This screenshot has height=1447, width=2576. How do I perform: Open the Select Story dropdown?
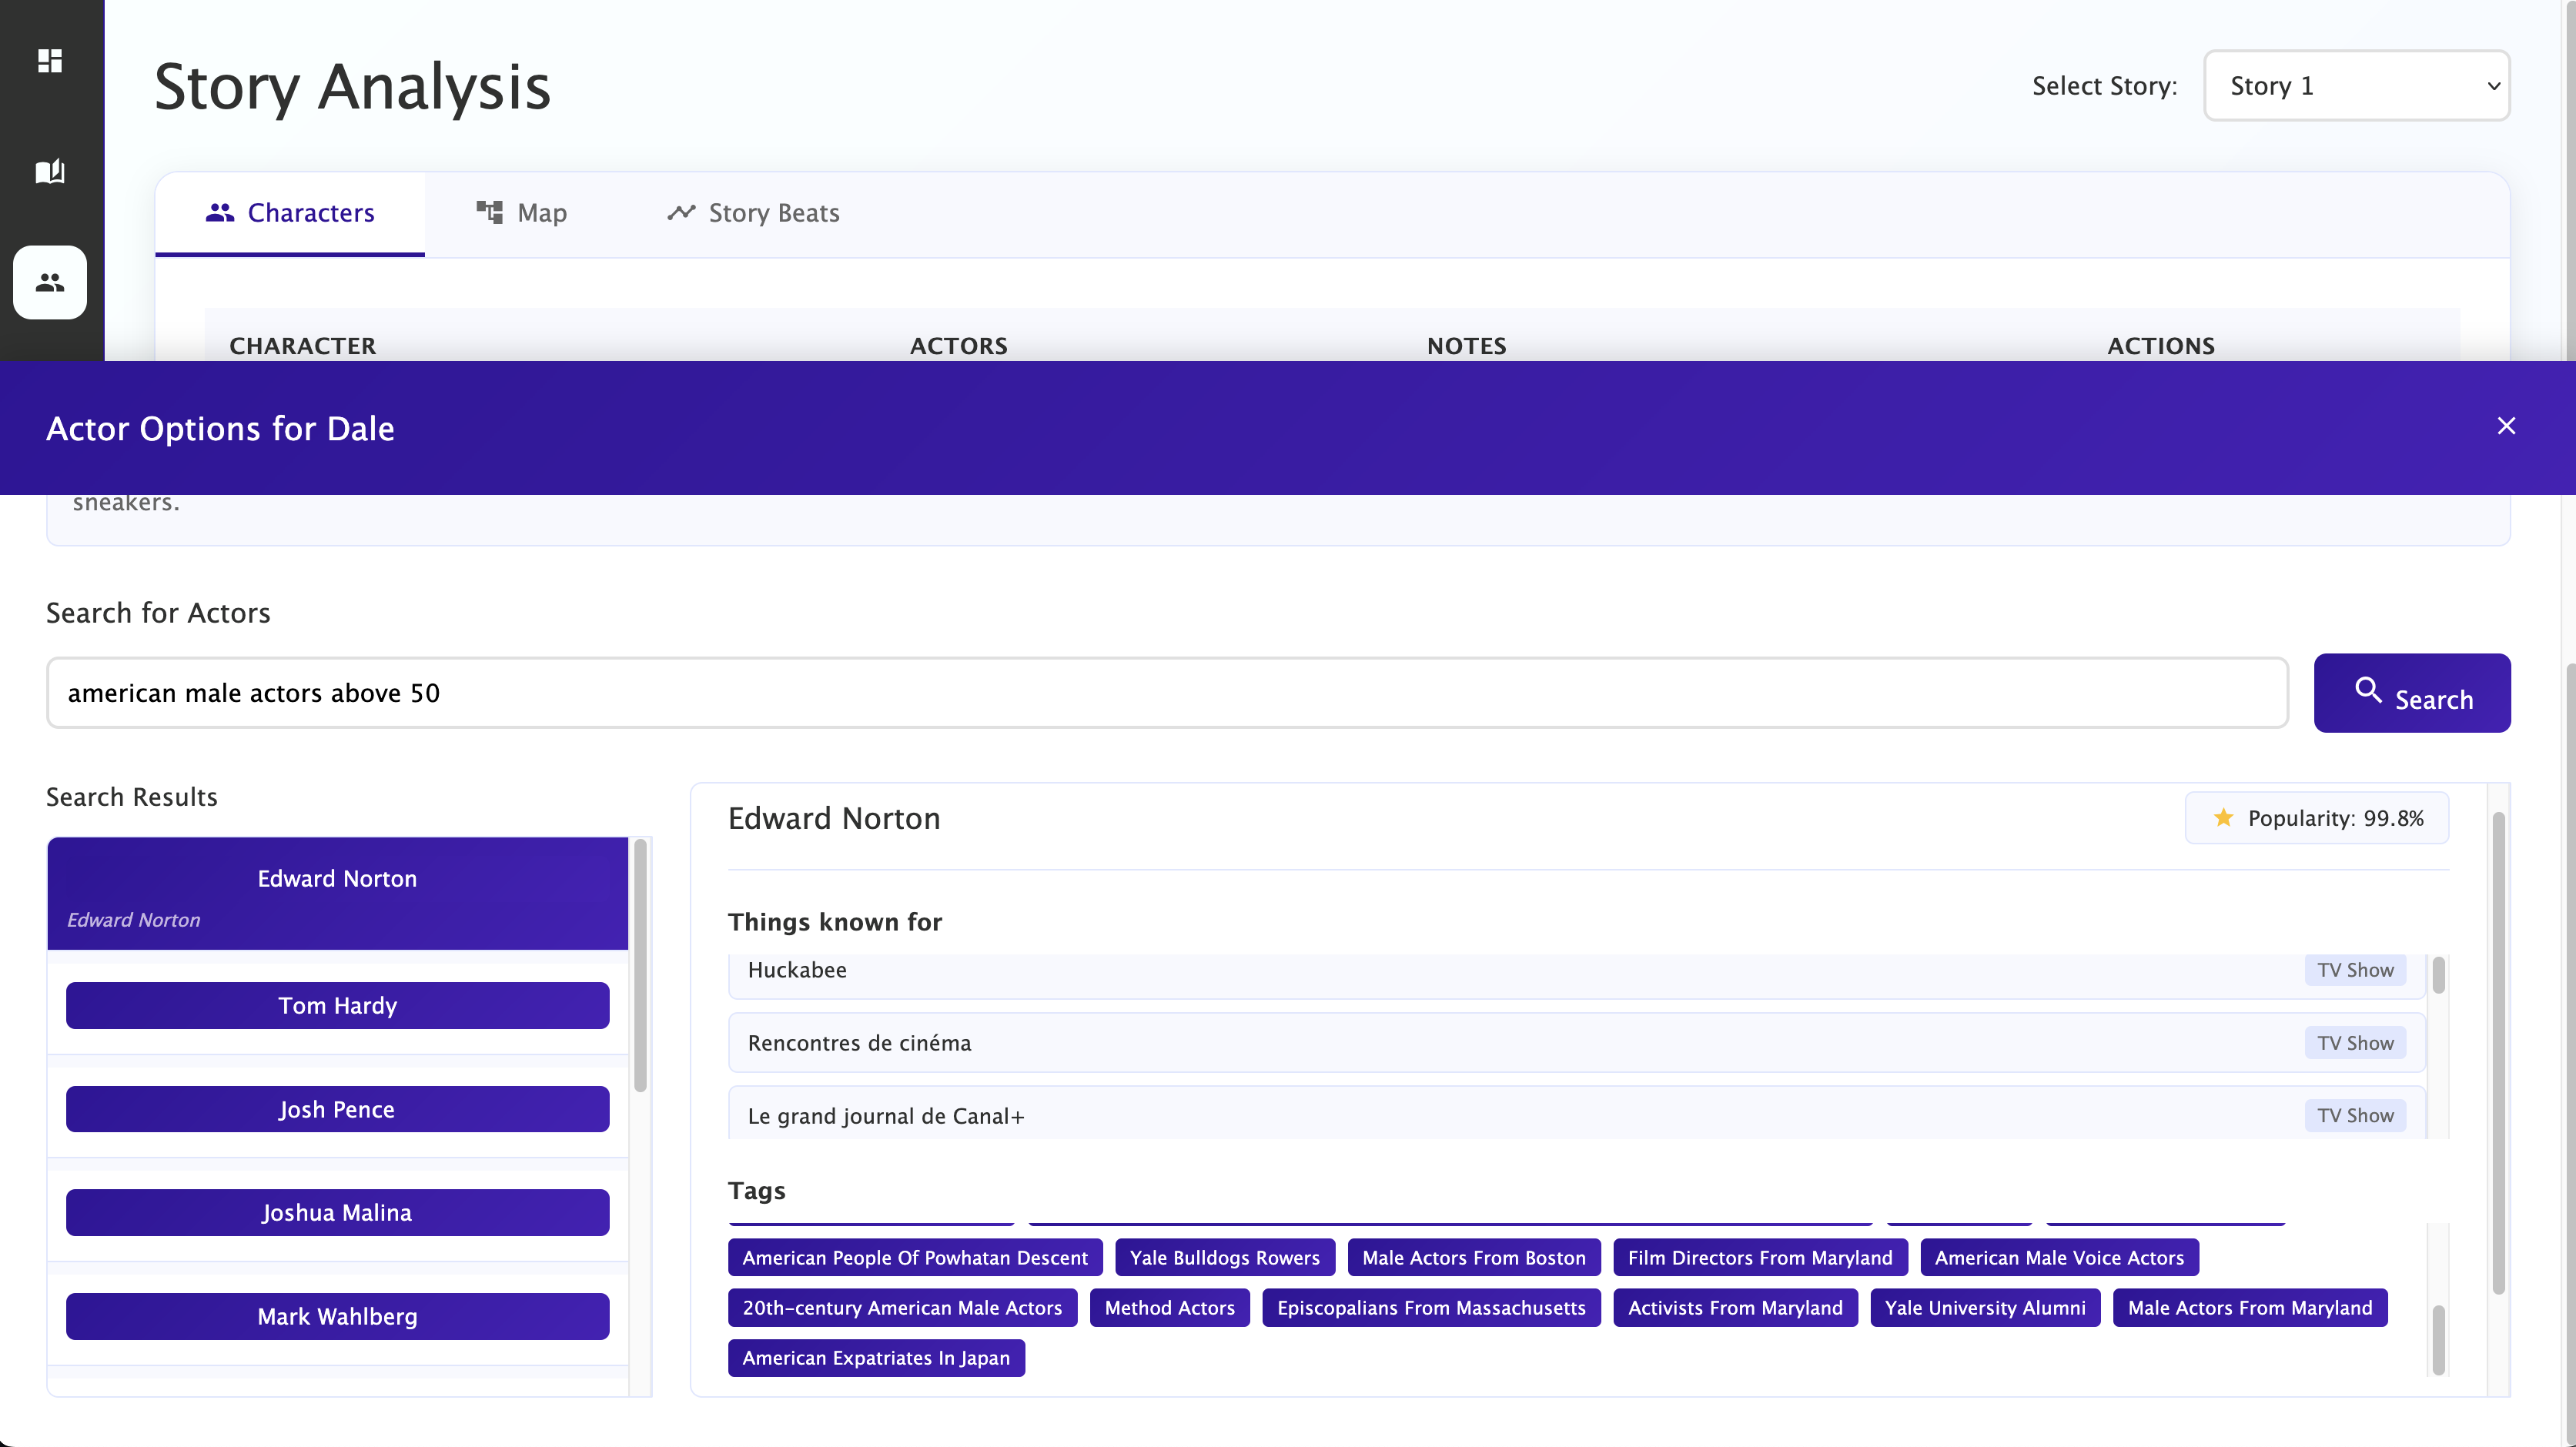click(2356, 86)
